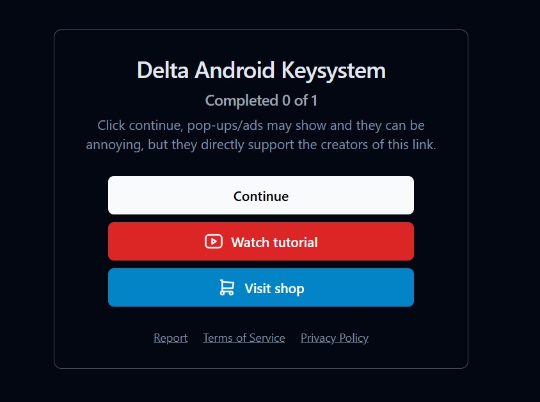The height and width of the screenshot is (402, 540).
Task: Visit the shop via the blue button
Action: [261, 288]
